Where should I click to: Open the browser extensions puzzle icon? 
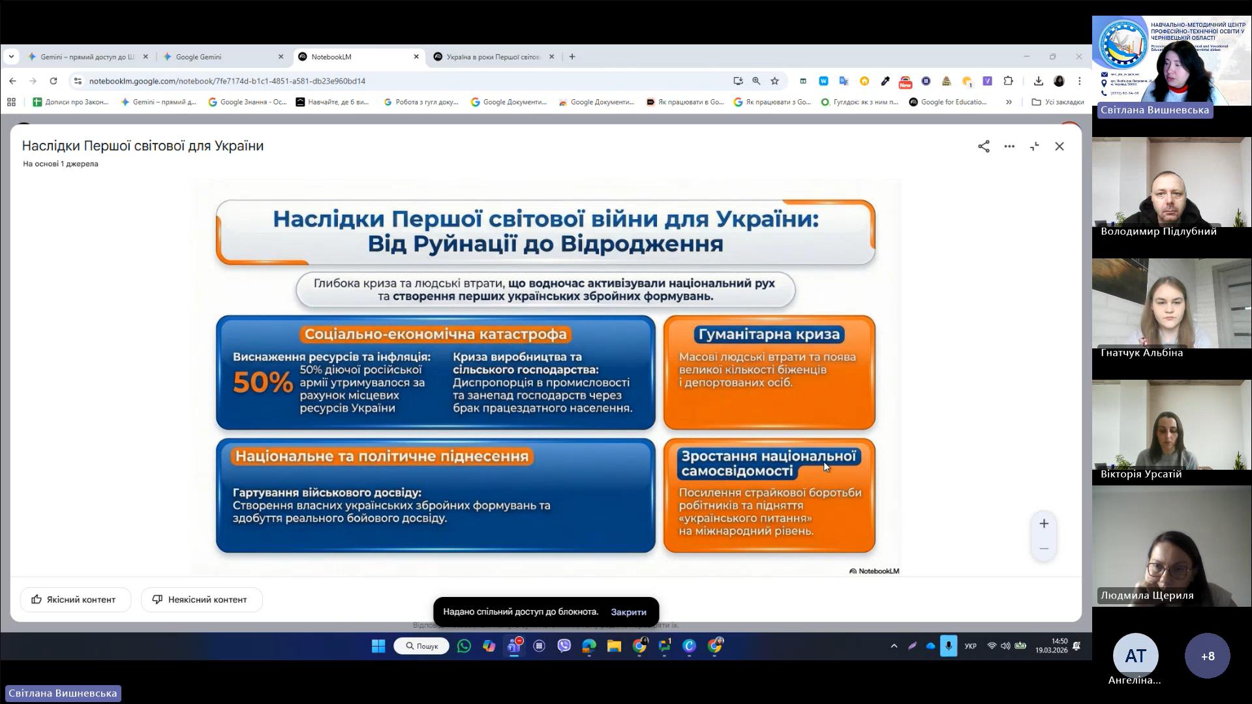[x=1008, y=81]
